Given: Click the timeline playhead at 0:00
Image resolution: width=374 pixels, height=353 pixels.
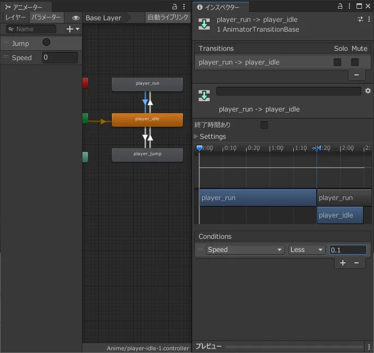Looking at the screenshot, I should [x=199, y=148].
